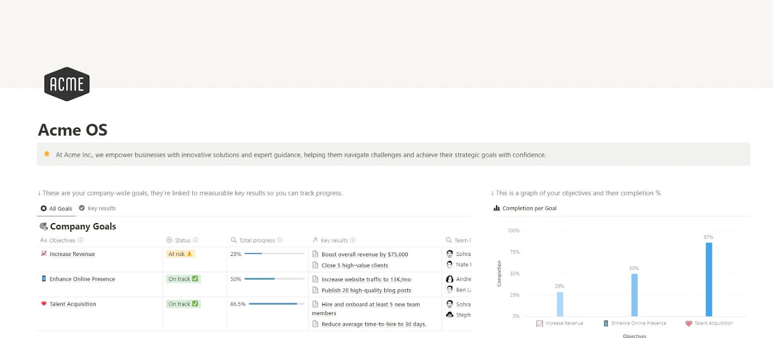
Task: Select the At risk status tag
Action: (x=180, y=254)
